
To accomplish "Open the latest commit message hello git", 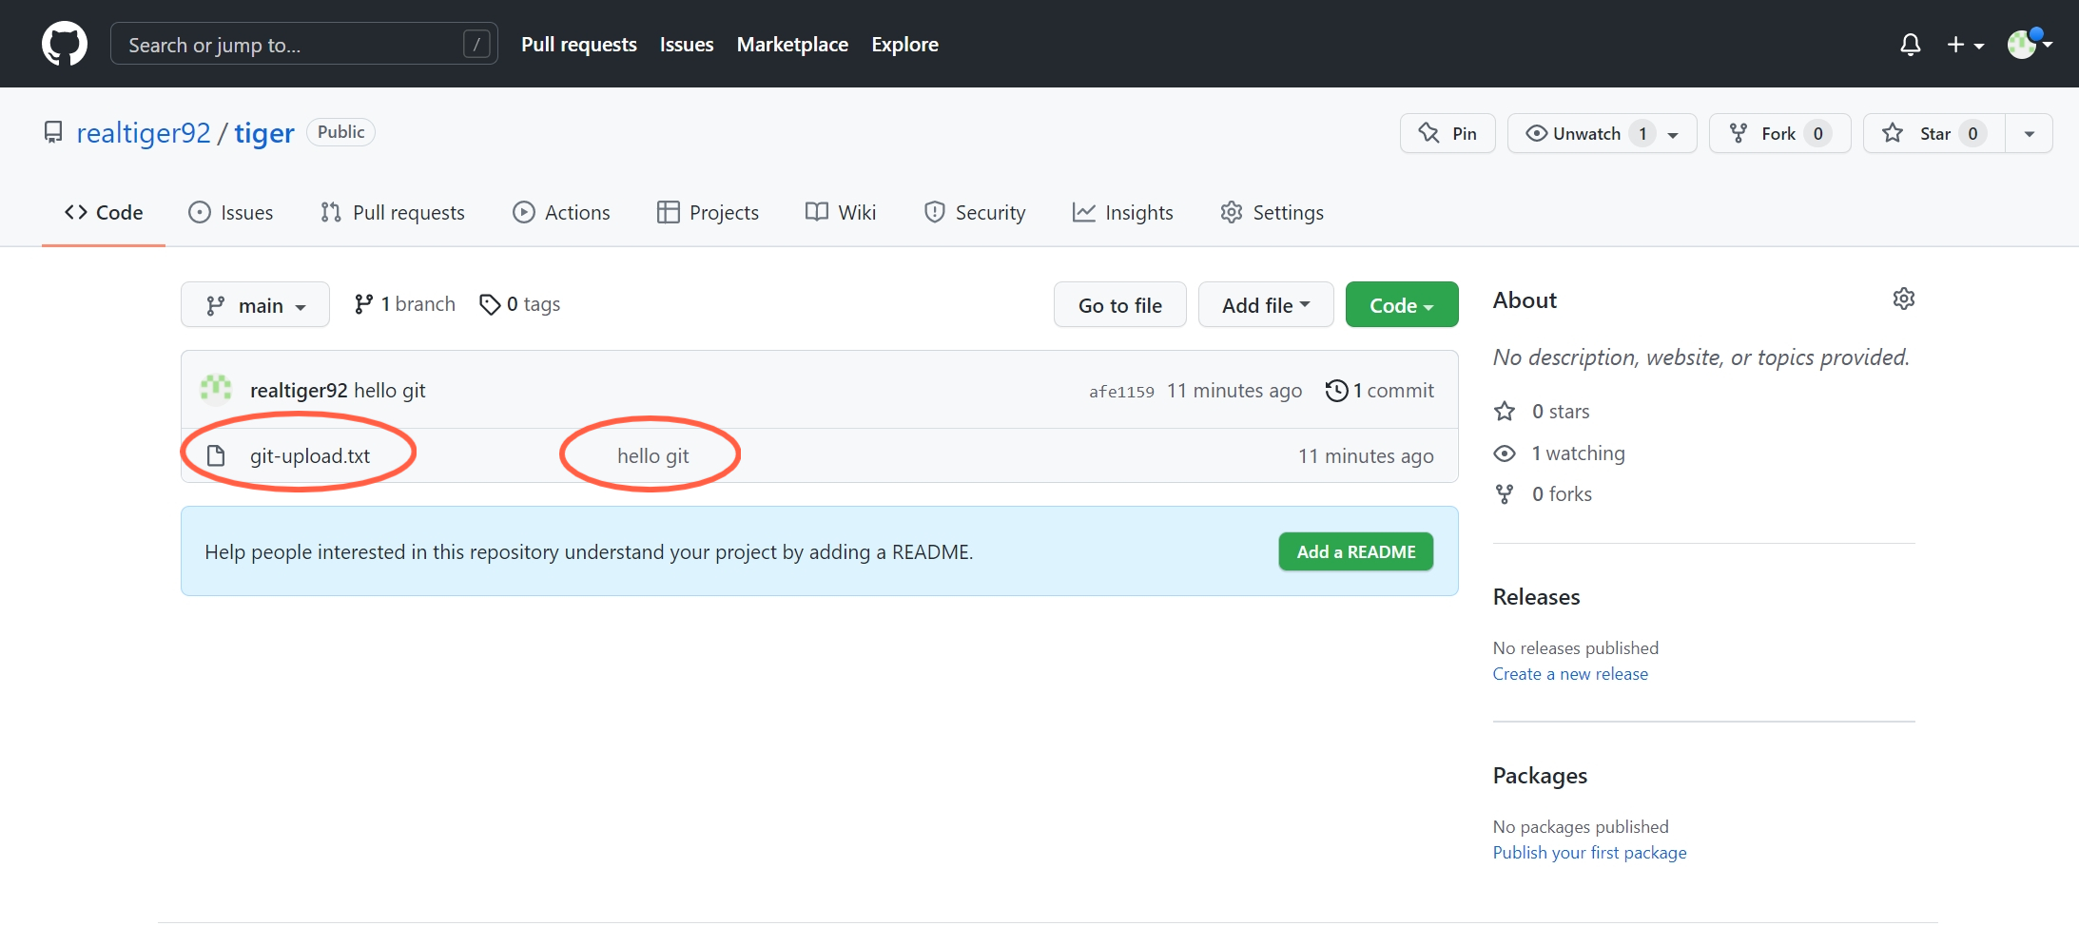I will click(x=390, y=391).
